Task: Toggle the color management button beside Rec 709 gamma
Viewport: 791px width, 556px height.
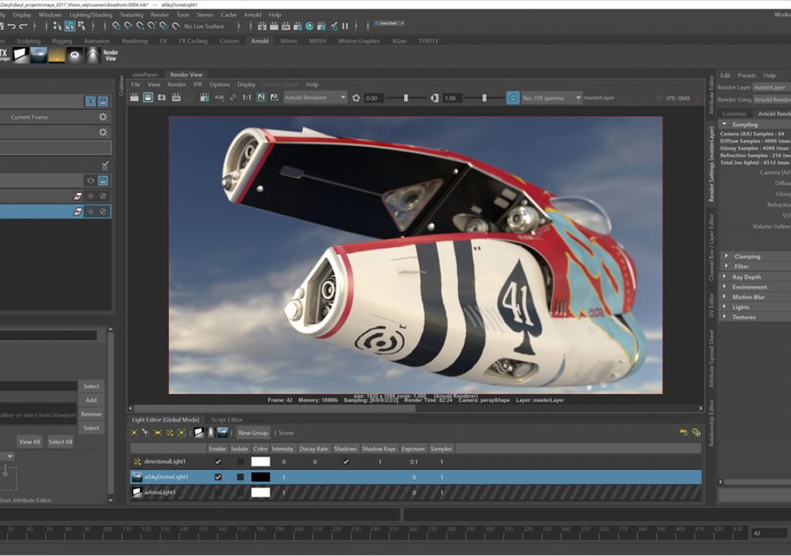Action: [x=513, y=98]
